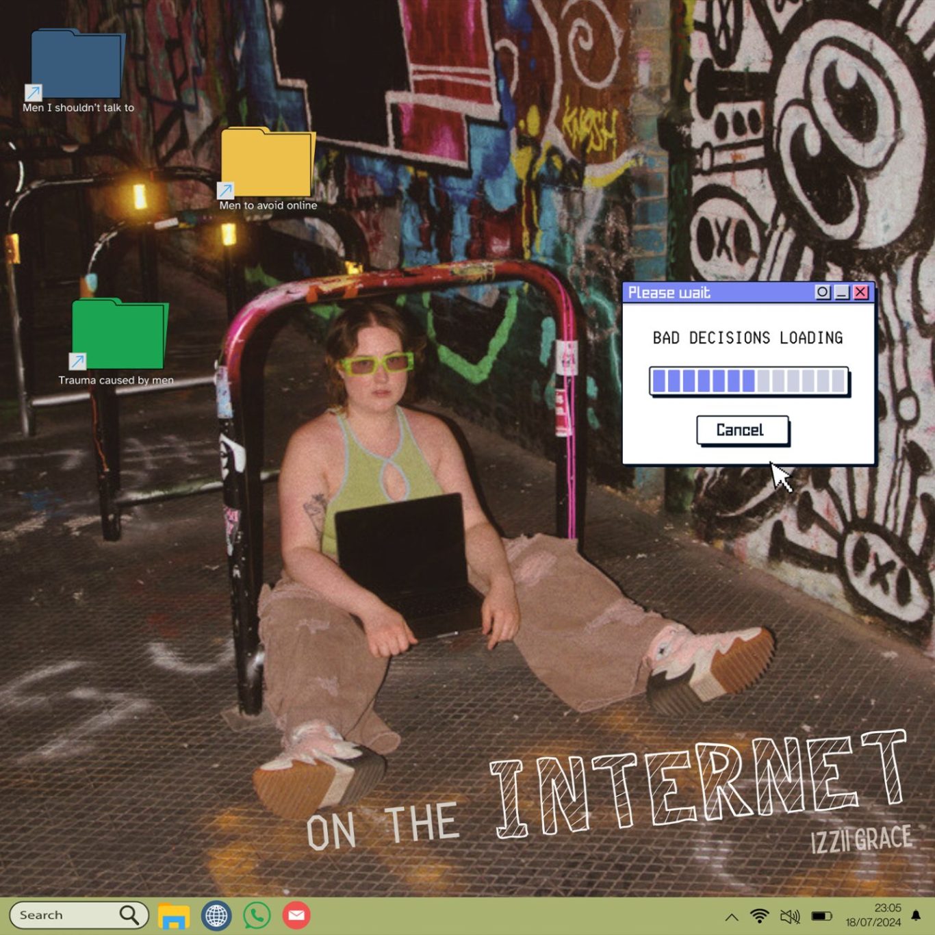Click the 'Please wait' title text
Screen dimensions: 935x935
(x=669, y=293)
